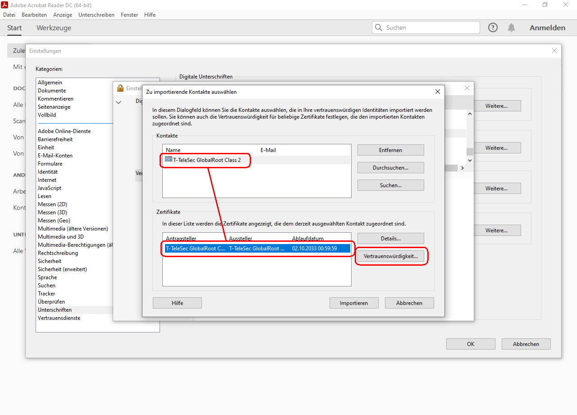Click the help question mark icon
This screenshot has width=577, height=415.
[x=493, y=28]
